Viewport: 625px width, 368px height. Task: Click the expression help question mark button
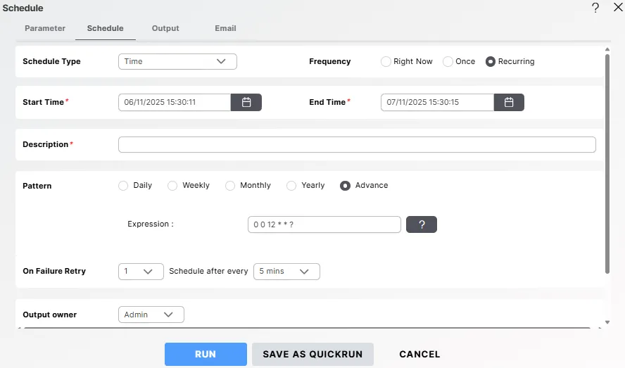pyautogui.click(x=422, y=224)
